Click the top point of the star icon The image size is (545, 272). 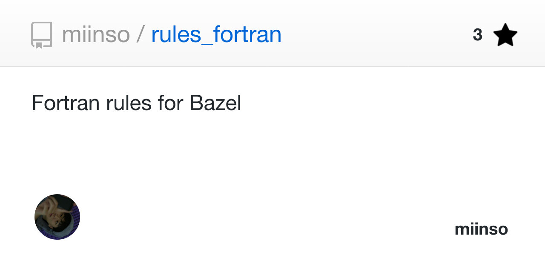(505, 25)
